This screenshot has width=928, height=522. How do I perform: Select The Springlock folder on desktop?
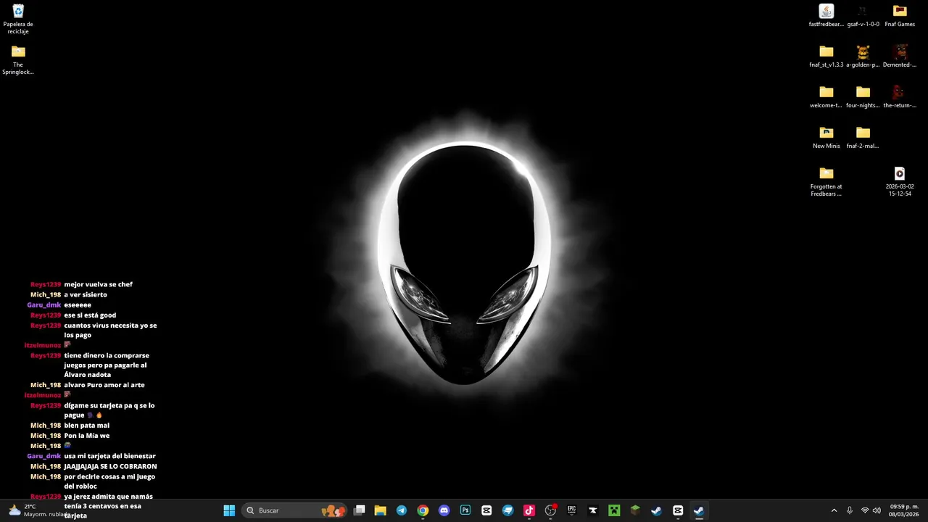coord(18,60)
